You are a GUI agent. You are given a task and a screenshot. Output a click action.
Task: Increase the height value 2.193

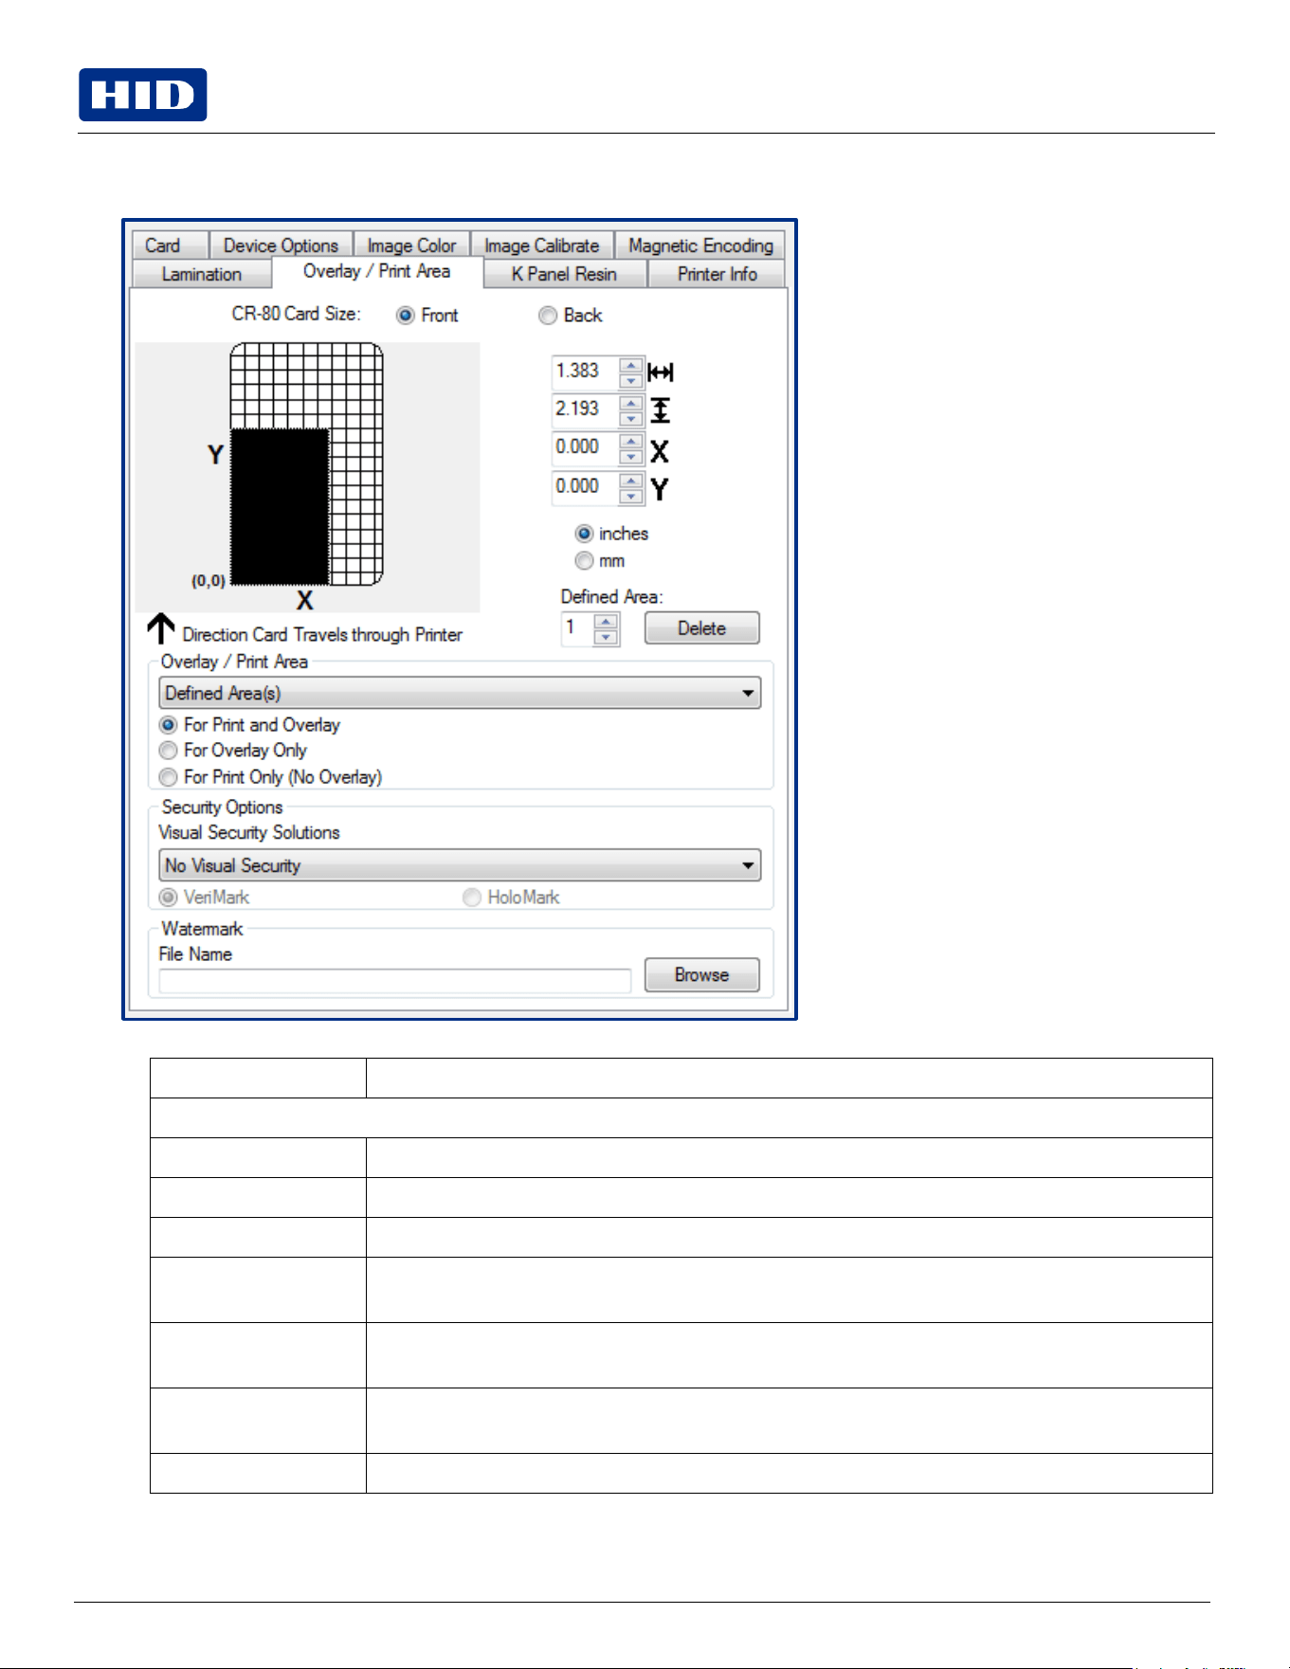(x=631, y=403)
